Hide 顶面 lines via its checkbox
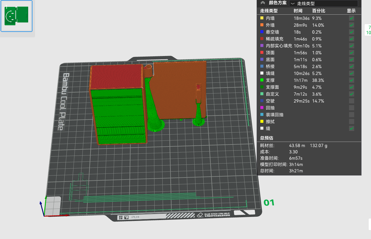 coord(351,53)
